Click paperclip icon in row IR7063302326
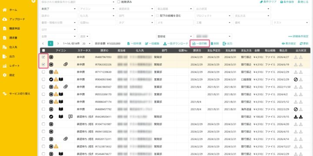 pyautogui.click(x=66, y=65)
